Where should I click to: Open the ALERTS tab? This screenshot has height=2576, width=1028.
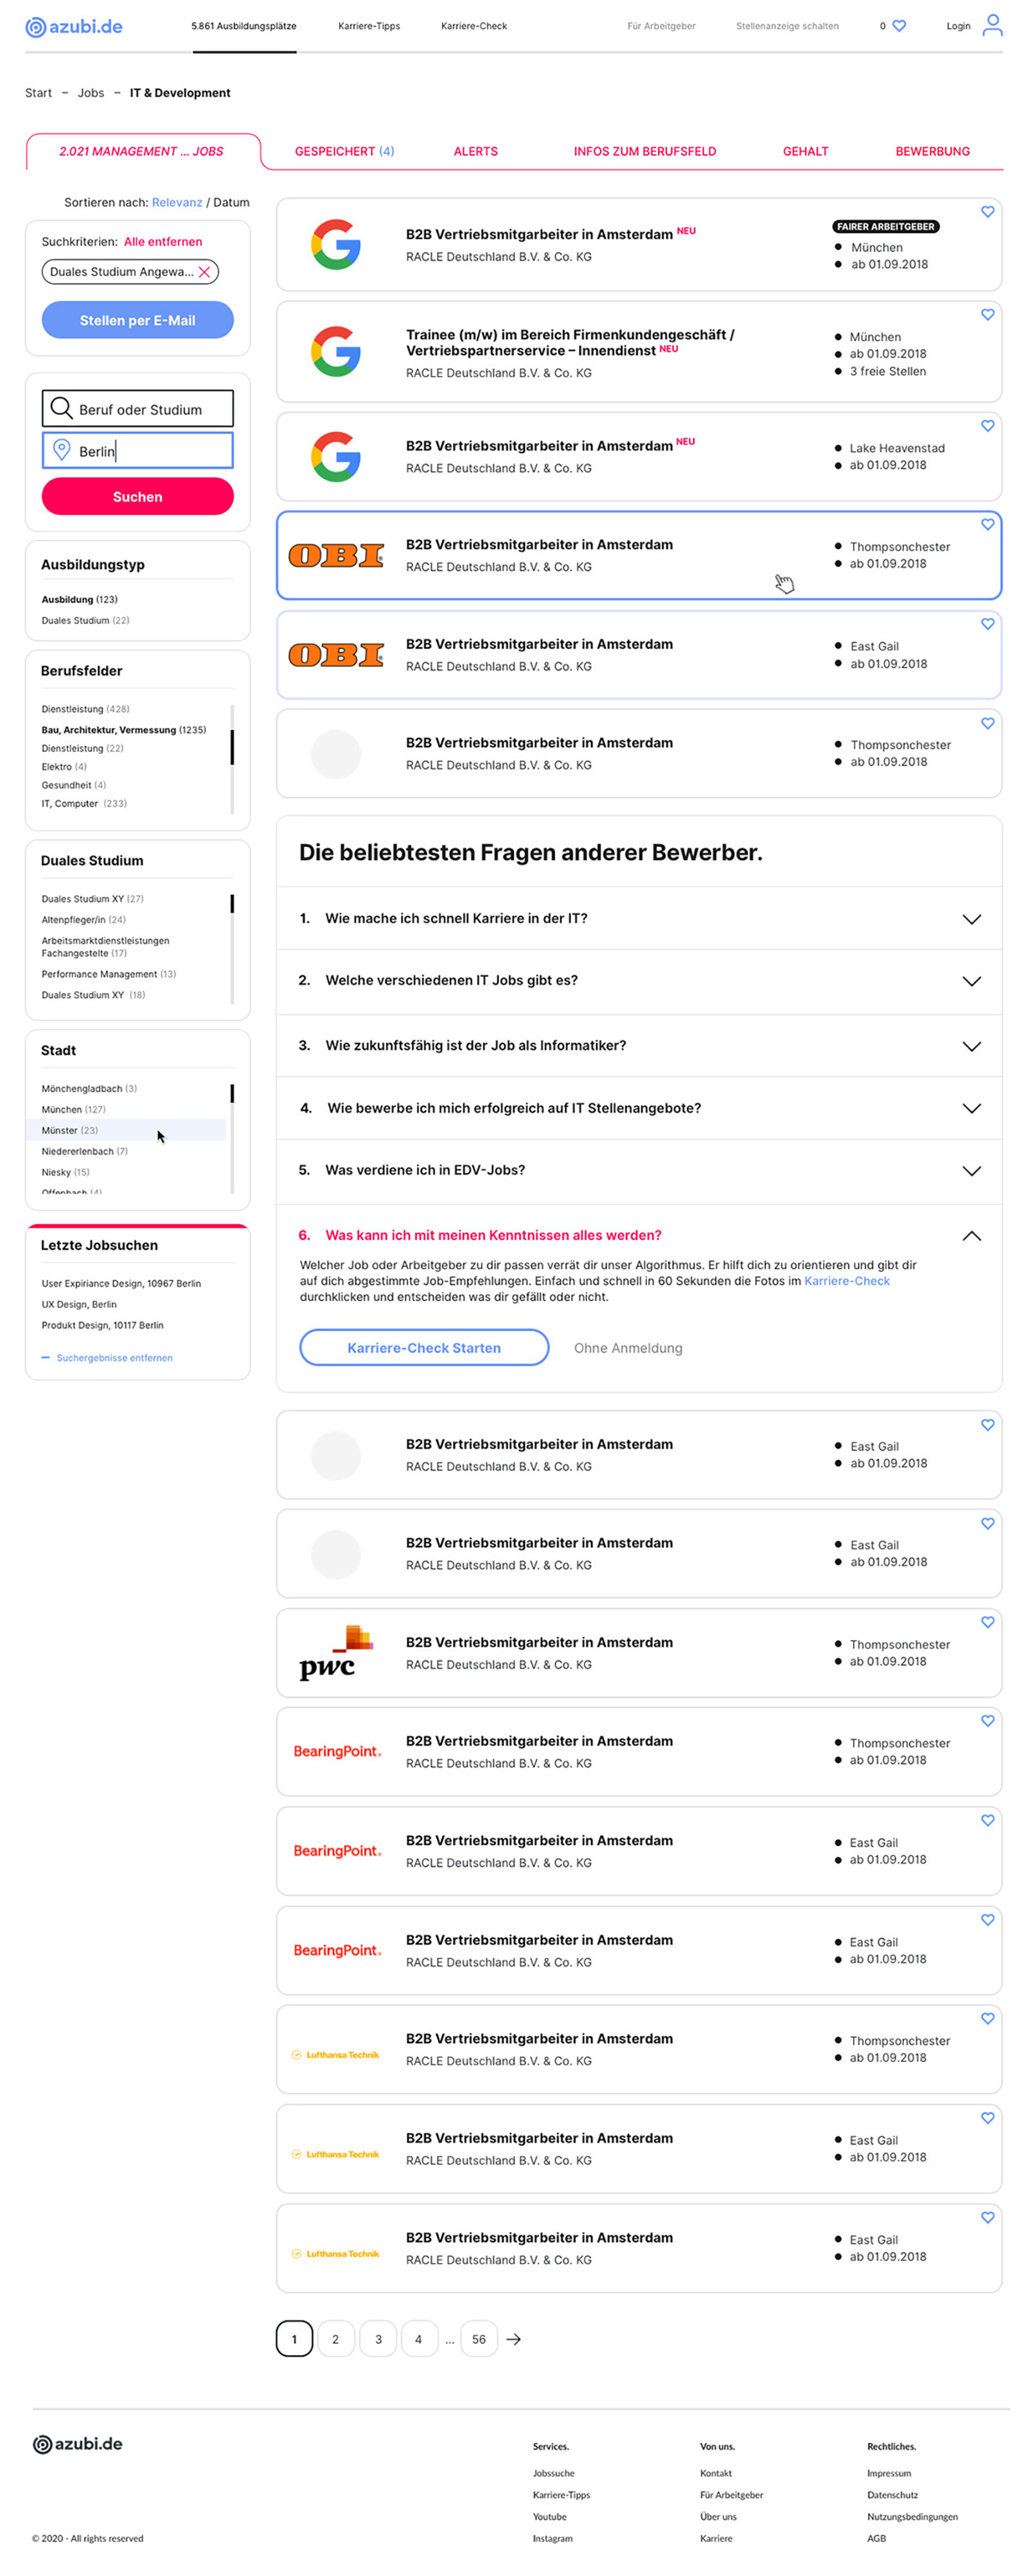475,151
